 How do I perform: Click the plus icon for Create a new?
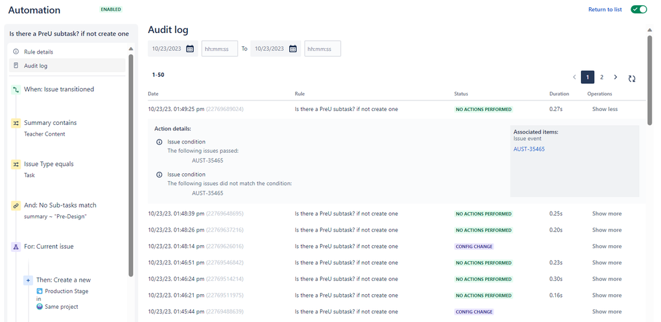28,280
